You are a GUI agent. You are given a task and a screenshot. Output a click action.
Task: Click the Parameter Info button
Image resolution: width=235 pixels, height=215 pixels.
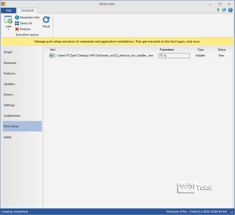coord(27,17)
